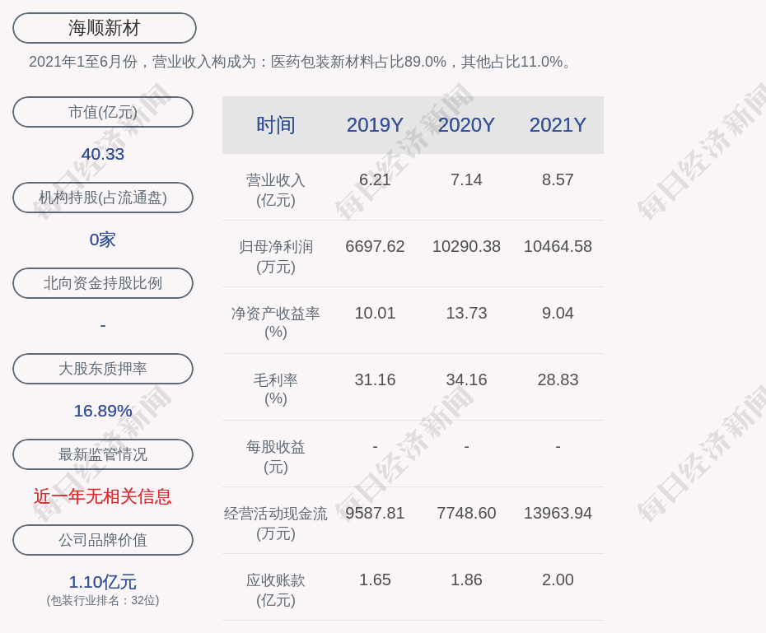This screenshot has width=766, height=633.
Task: Click the 40.33 market value figure
Action: click(103, 154)
